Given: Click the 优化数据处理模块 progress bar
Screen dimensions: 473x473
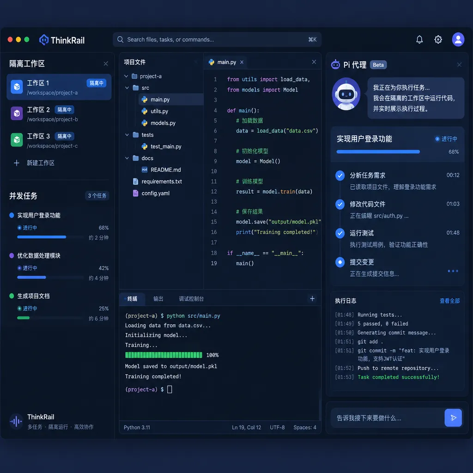Looking at the screenshot, I should click(50, 277).
